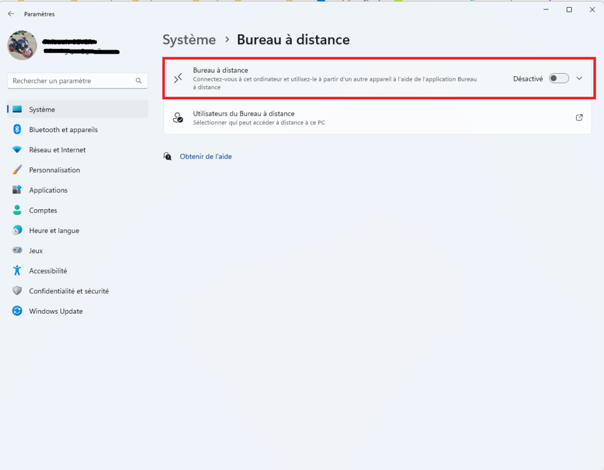Expand the Bureau à distance chevron
This screenshot has height=470, width=604.
click(x=579, y=78)
